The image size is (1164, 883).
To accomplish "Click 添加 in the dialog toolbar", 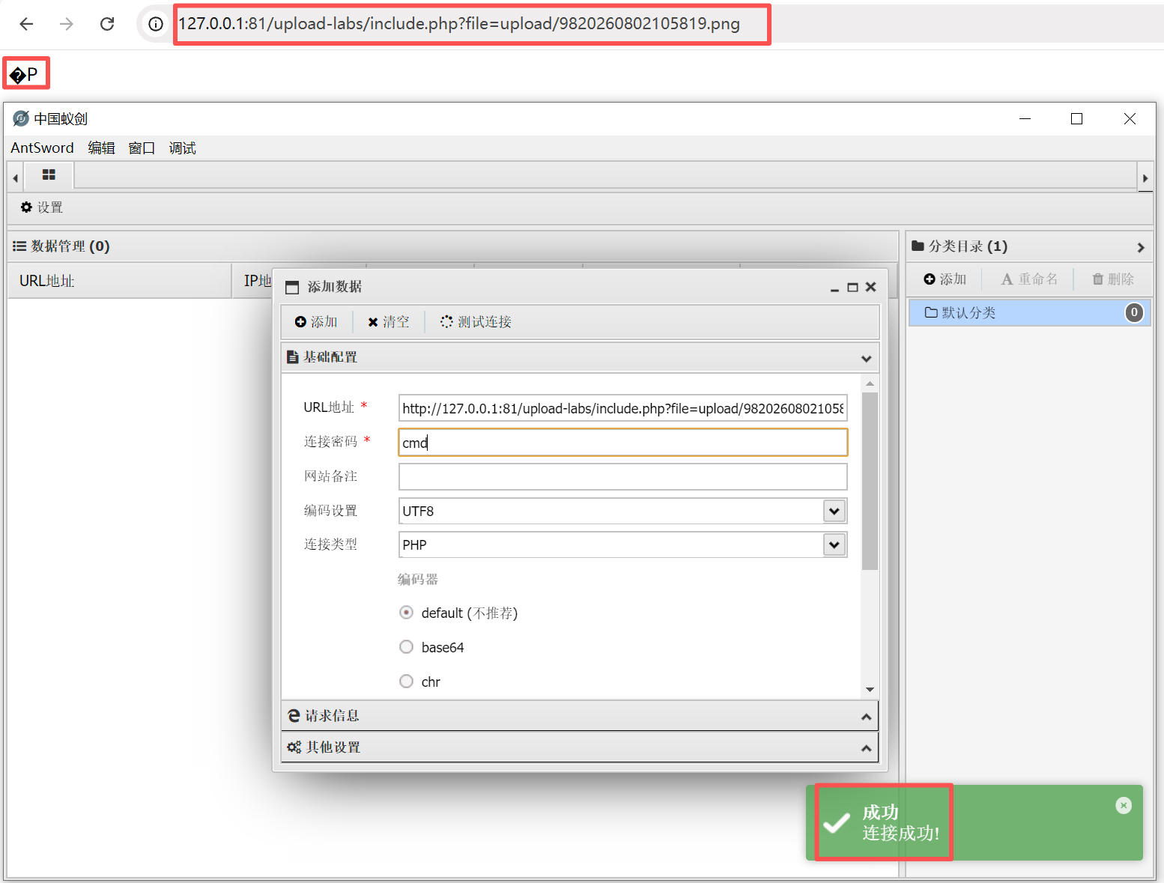I will point(316,322).
